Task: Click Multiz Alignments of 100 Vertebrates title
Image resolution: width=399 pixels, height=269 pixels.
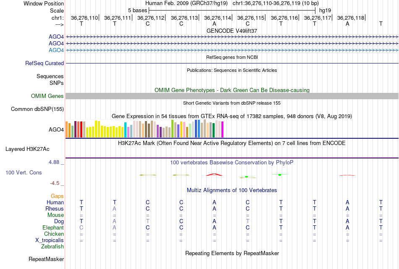Action: (232, 190)
